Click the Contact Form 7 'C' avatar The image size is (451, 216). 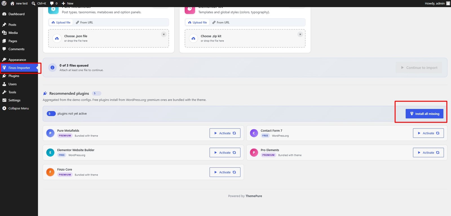254,133
